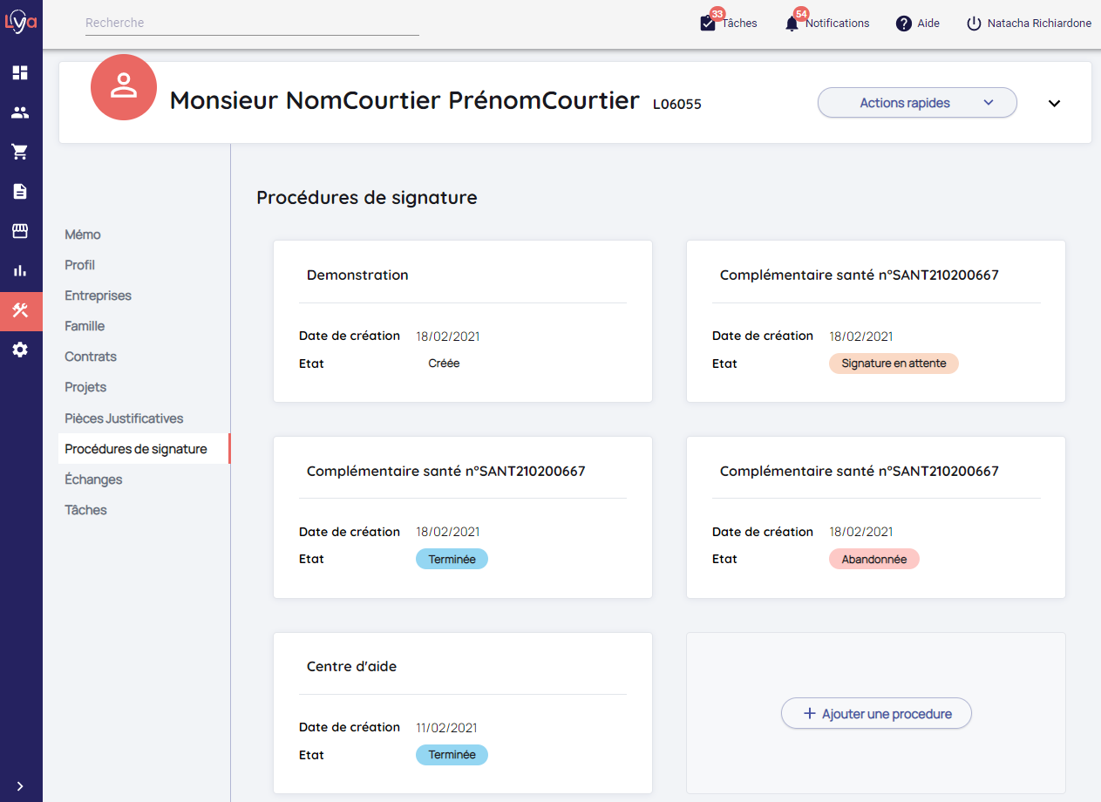Click Ajouter une procedure button
Image resolution: width=1101 pixels, height=802 pixels.
(875, 714)
